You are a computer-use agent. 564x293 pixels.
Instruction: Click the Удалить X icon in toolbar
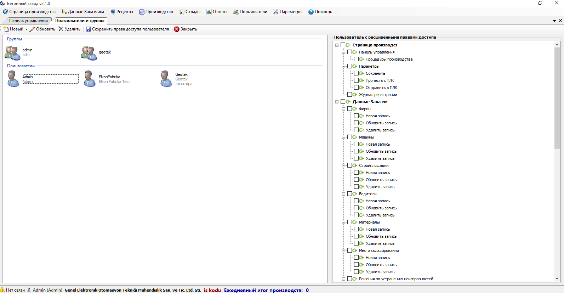coord(61,29)
